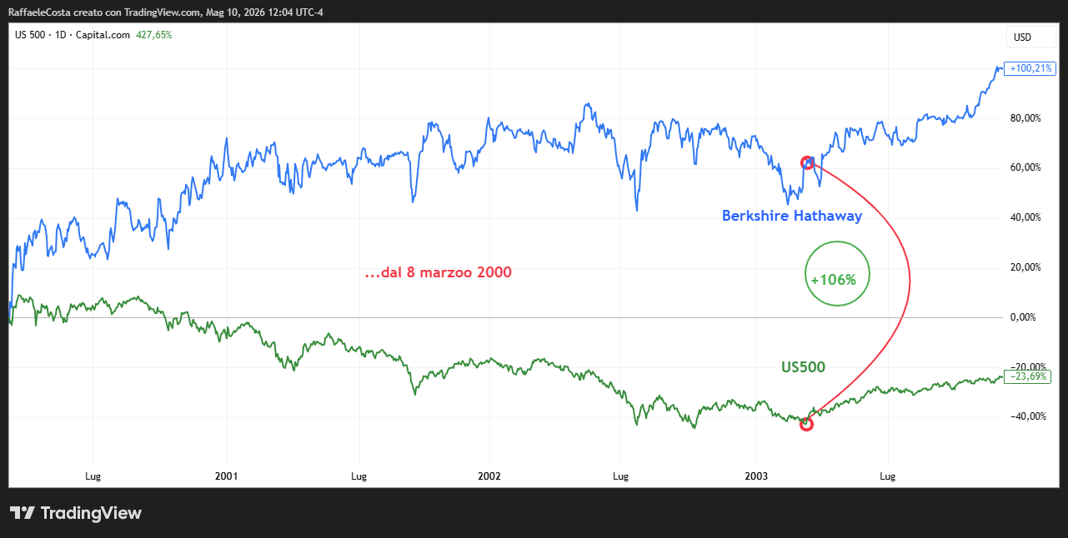Select the '...dal 8 marzoo 2000' annotation
Viewport: 1068px width, 538px height.
coord(439,272)
